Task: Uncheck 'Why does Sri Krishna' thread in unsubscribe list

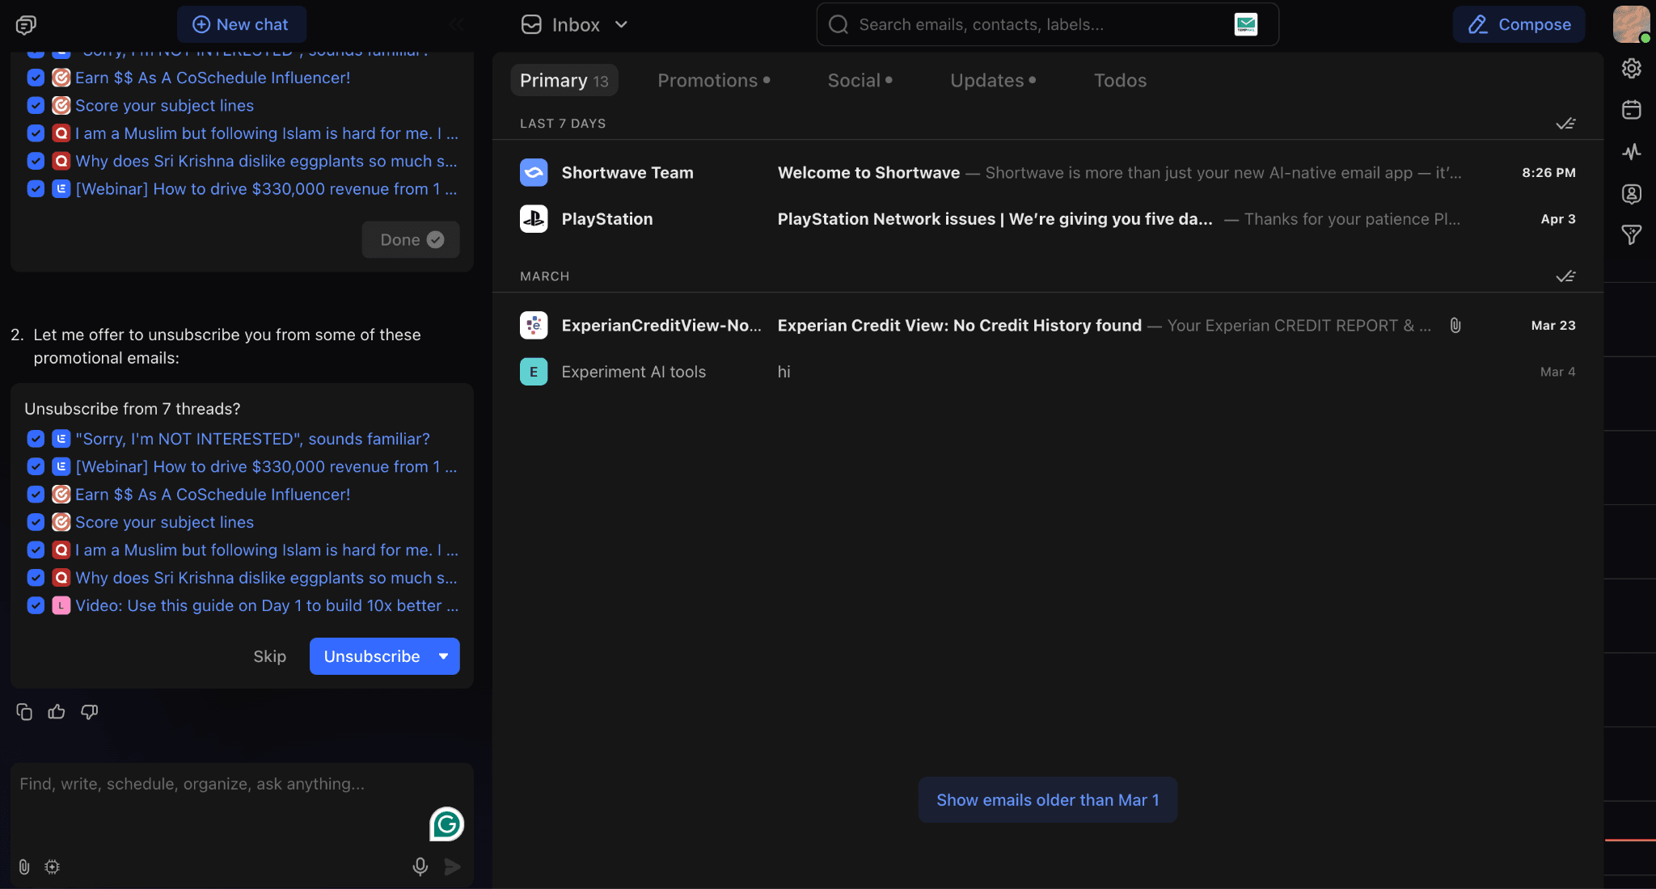Action: coord(36,577)
